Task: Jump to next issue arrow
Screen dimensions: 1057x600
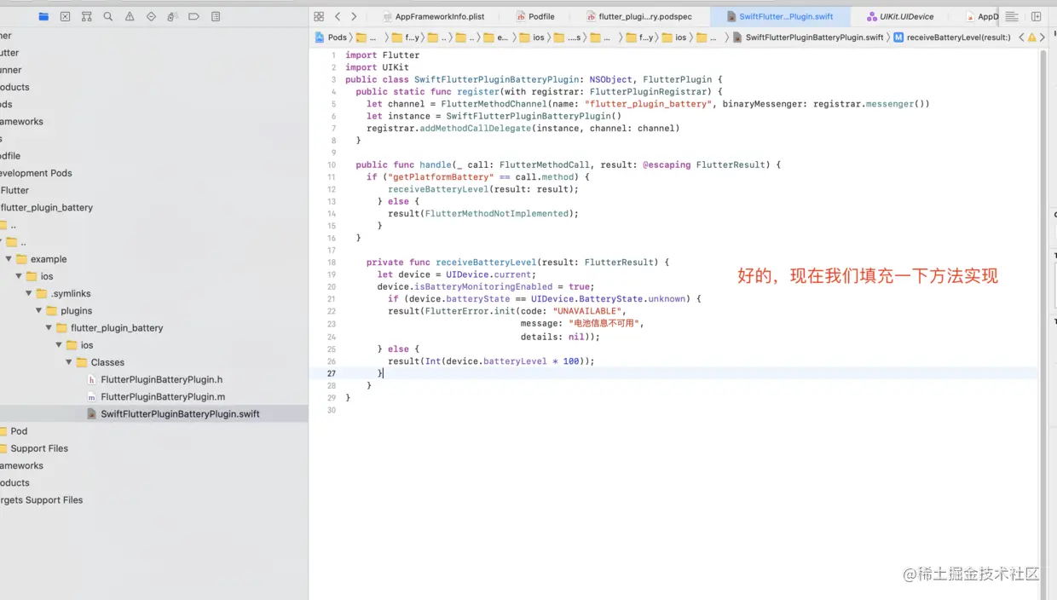Action: click(1043, 37)
